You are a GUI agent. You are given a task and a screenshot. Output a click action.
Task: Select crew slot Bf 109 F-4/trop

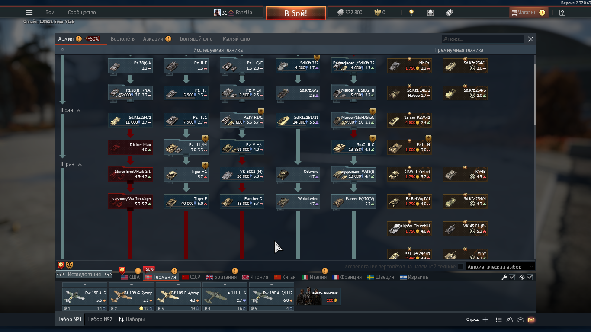pos(178,297)
